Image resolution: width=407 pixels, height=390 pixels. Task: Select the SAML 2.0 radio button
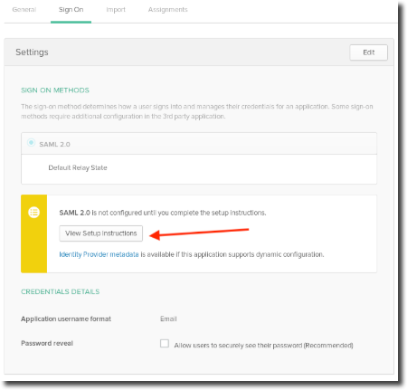31,143
